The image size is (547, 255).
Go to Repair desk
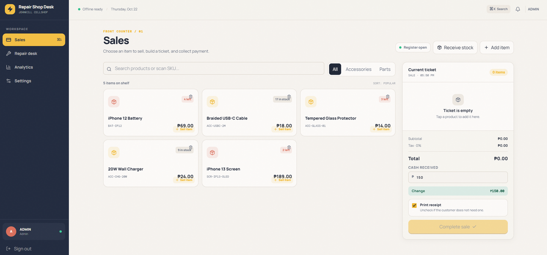coord(34,53)
